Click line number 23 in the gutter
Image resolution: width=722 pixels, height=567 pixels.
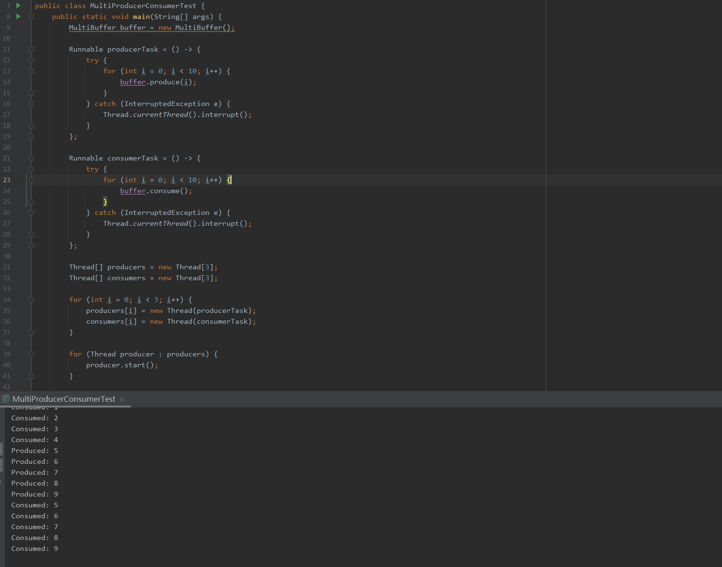pyautogui.click(x=7, y=180)
